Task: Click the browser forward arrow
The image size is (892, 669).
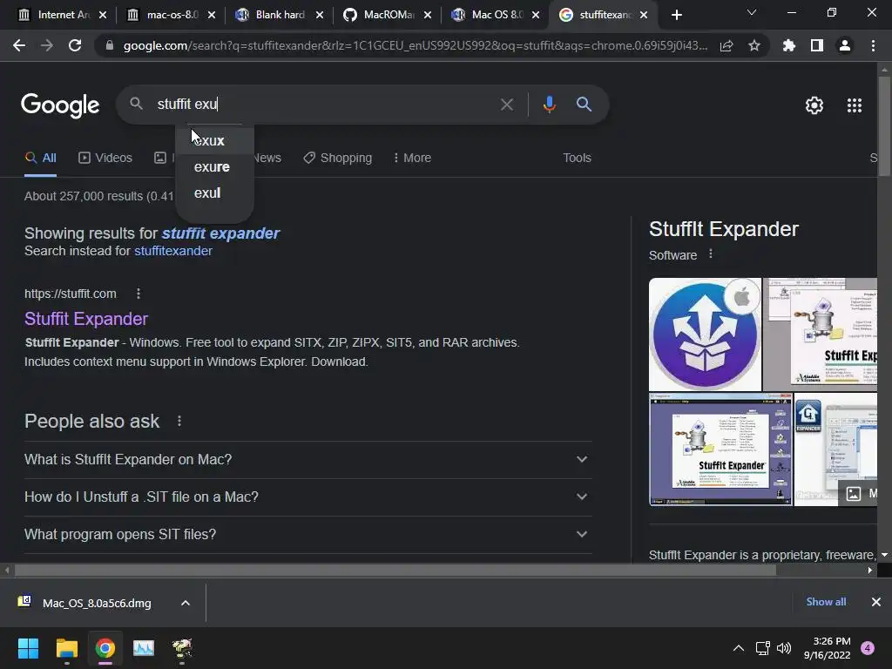Action: tap(47, 45)
